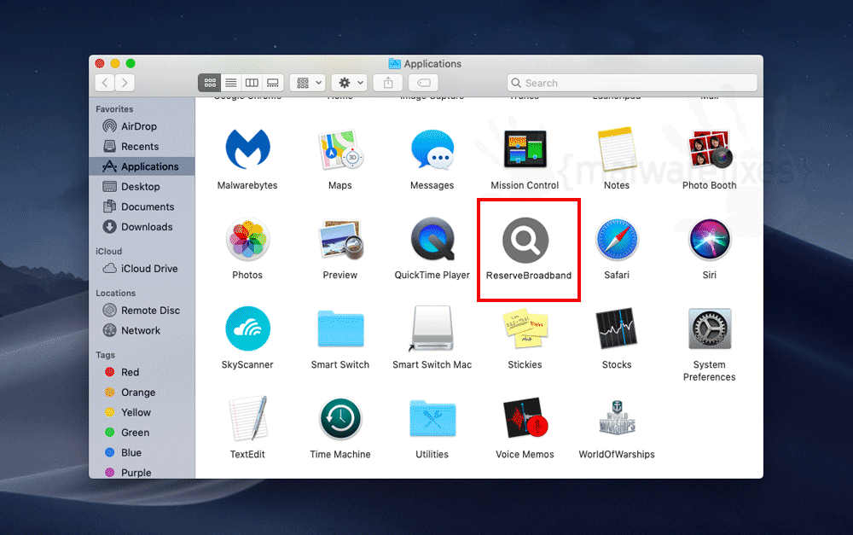Click the TextEdit app icon

247,419
